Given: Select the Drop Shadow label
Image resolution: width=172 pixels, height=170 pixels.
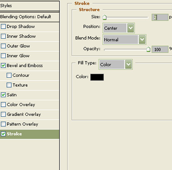Looking at the screenshot, I should coord(21,26).
